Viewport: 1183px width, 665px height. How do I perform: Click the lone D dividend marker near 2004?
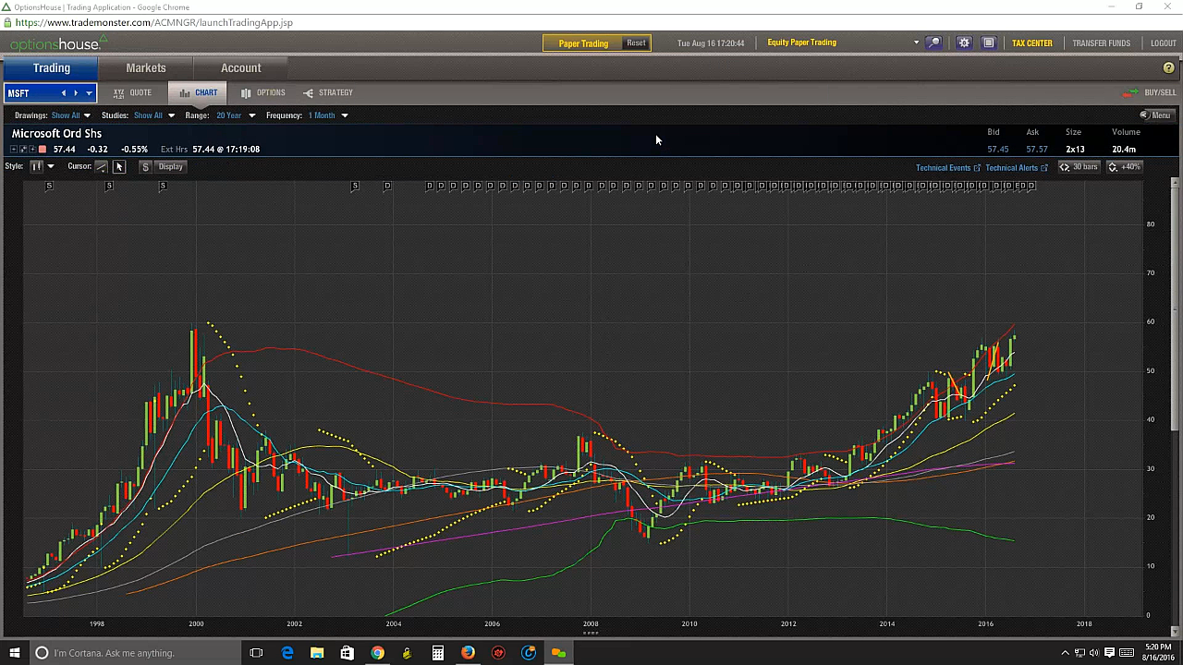tap(387, 186)
